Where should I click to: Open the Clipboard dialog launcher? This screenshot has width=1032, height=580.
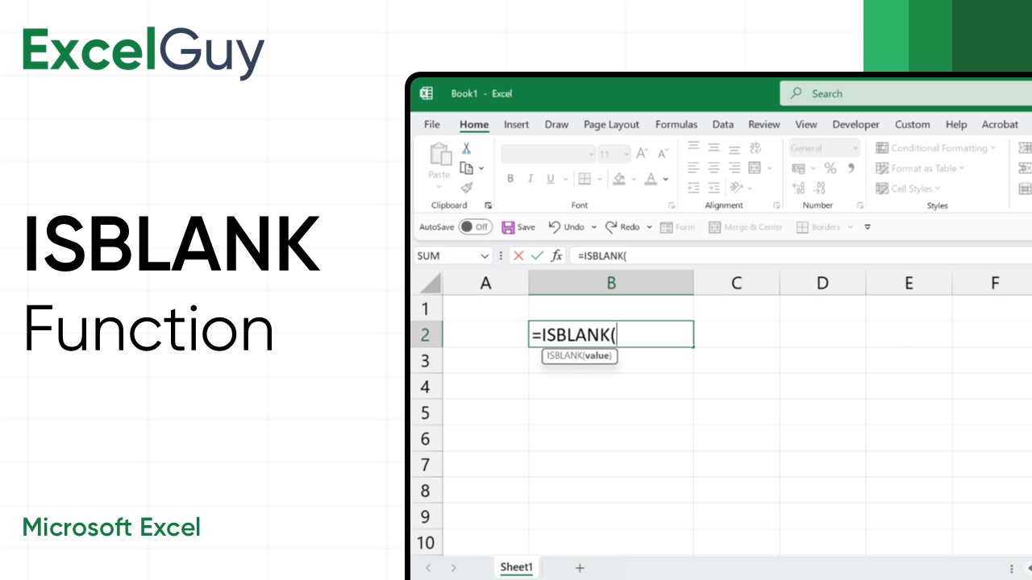(x=488, y=205)
